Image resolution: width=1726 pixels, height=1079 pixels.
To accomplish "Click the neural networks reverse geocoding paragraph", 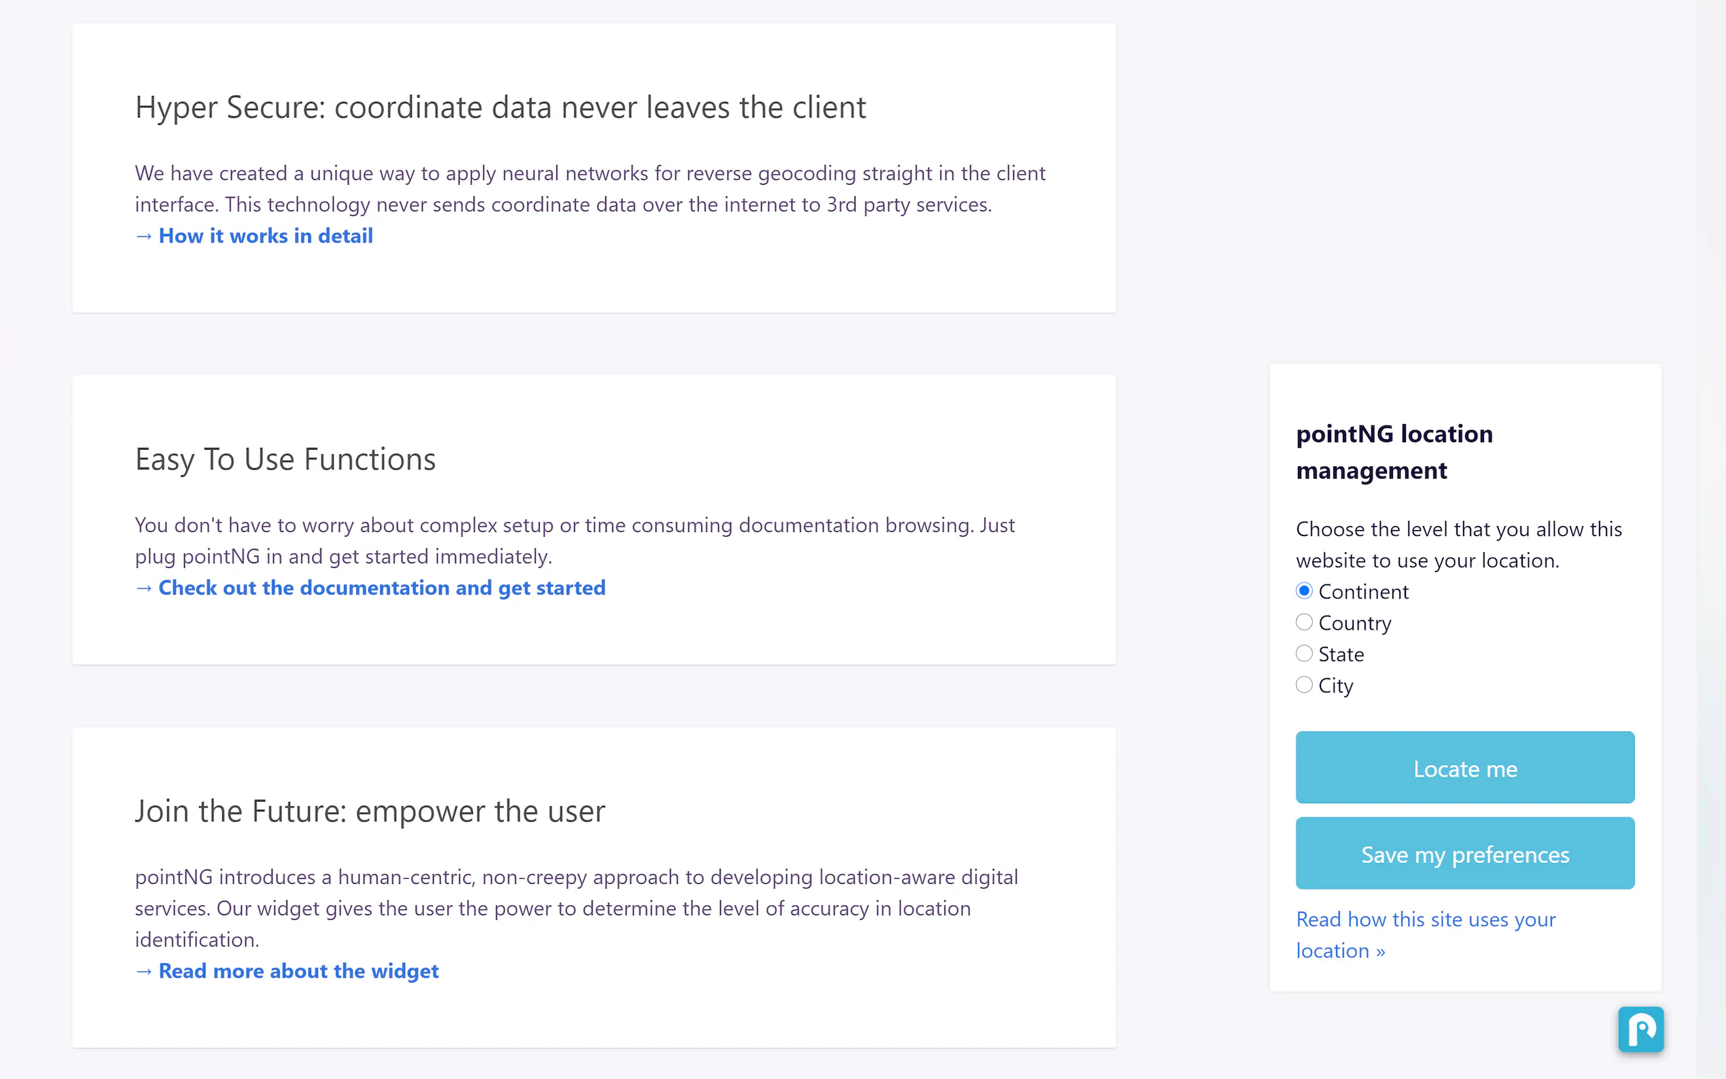I will pos(589,189).
